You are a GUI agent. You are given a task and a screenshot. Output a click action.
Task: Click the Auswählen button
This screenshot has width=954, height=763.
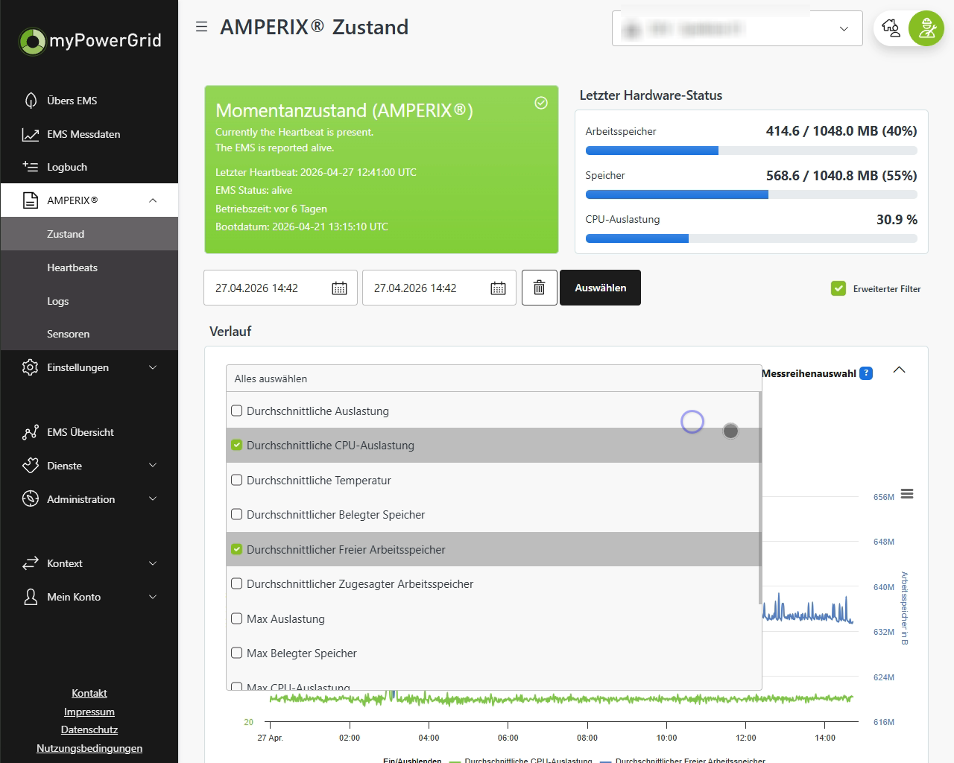(600, 288)
